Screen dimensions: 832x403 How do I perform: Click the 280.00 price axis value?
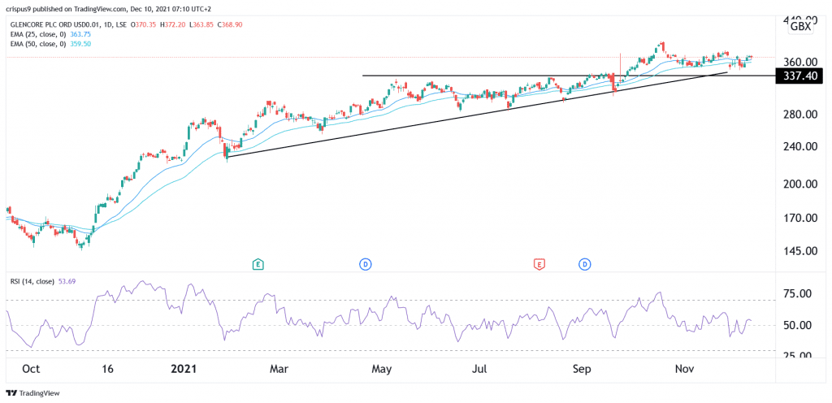click(802, 115)
